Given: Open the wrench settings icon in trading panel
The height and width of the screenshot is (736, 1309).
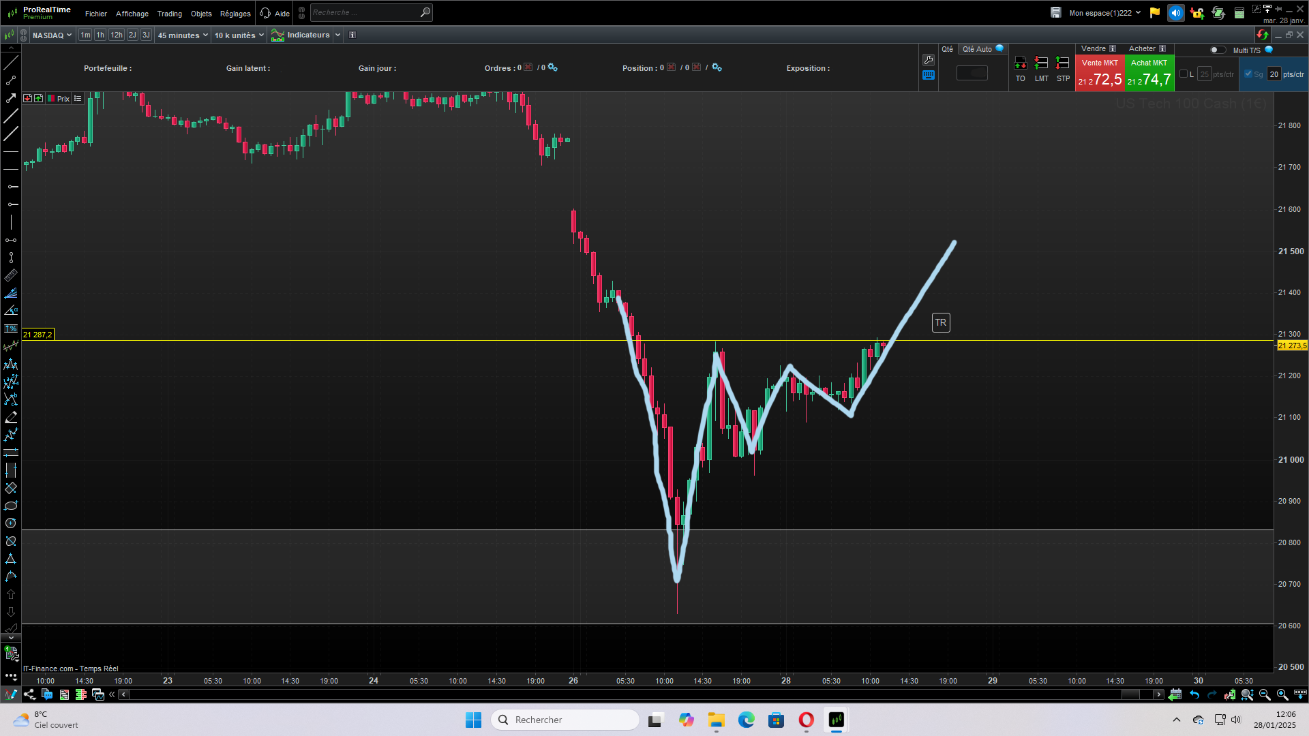Looking at the screenshot, I should click(x=929, y=60).
